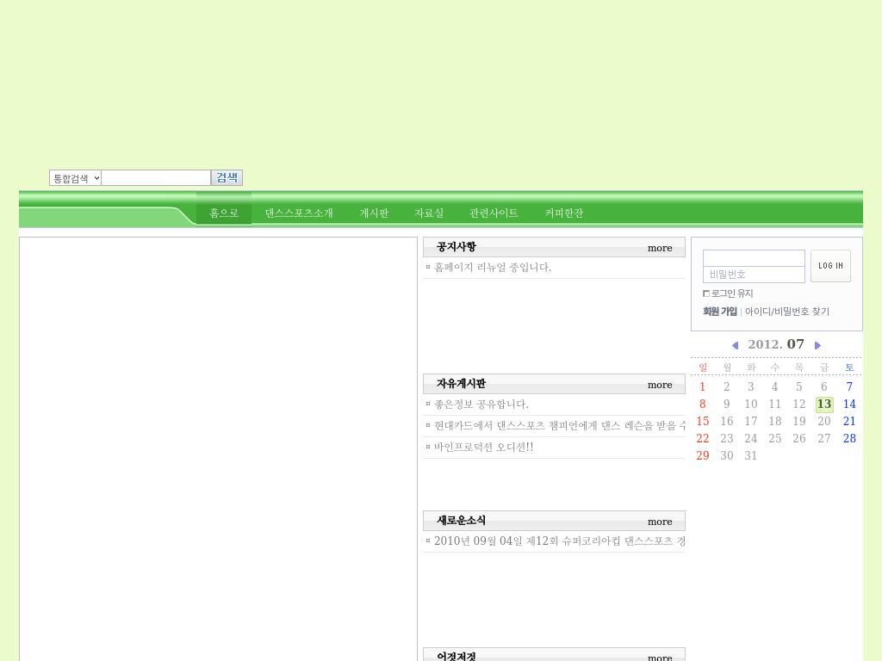Focus the search text input field
This screenshot has height=661, width=882.
point(156,178)
